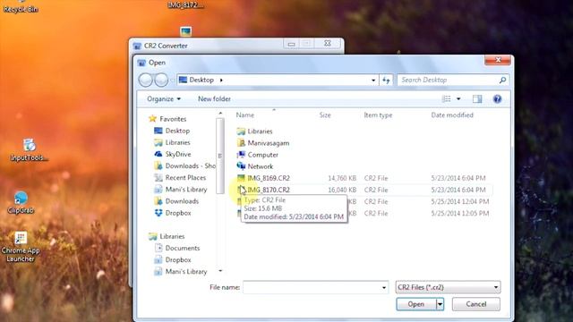The height and width of the screenshot is (322, 573).
Task: Click the 5/25/2014 12:05 PM date cell
Action: point(459,213)
